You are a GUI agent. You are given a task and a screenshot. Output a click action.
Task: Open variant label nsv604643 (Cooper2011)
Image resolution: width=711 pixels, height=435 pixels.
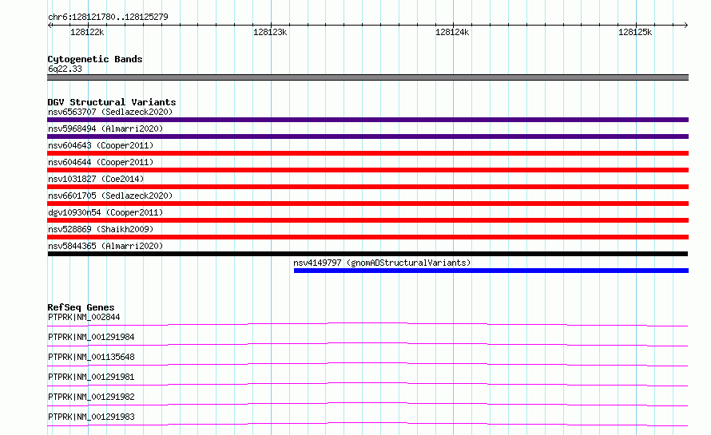101,145
